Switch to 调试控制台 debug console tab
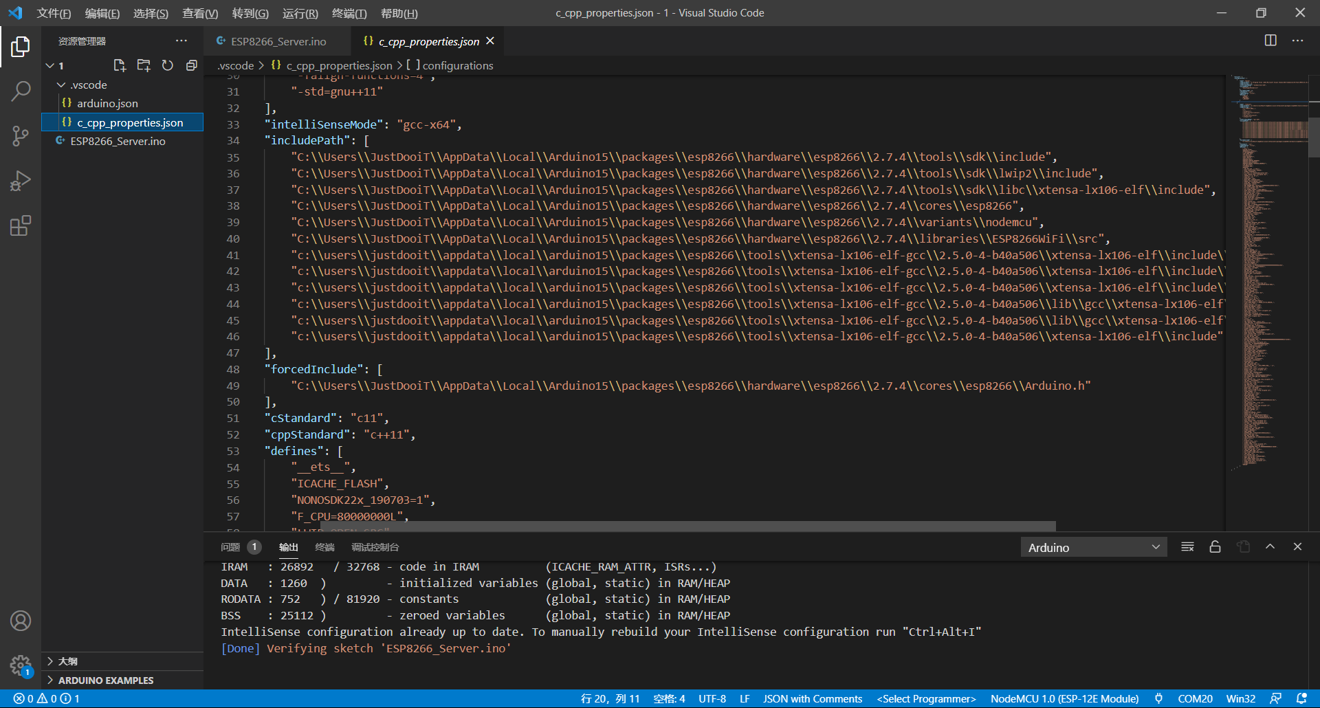1320x708 pixels. 375,547
